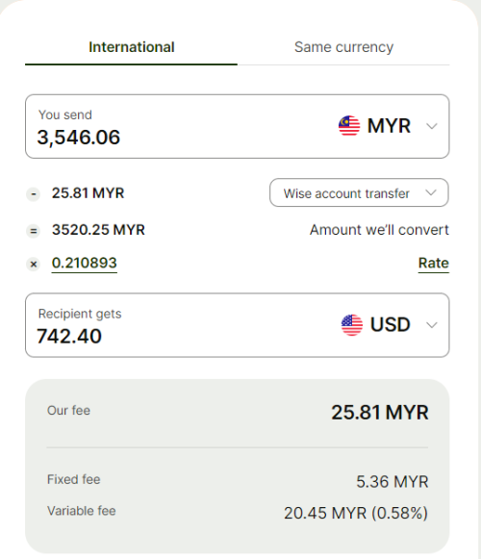
Task: Click the 3520.25 MYR converted amount
Action: [x=98, y=230]
